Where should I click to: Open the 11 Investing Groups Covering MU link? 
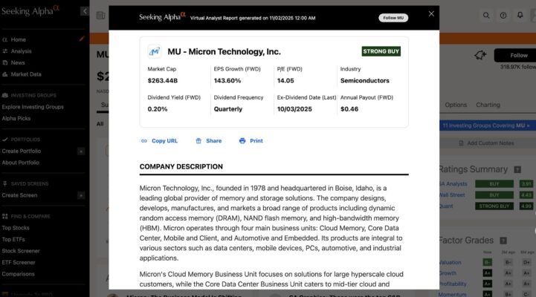[484, 125]
